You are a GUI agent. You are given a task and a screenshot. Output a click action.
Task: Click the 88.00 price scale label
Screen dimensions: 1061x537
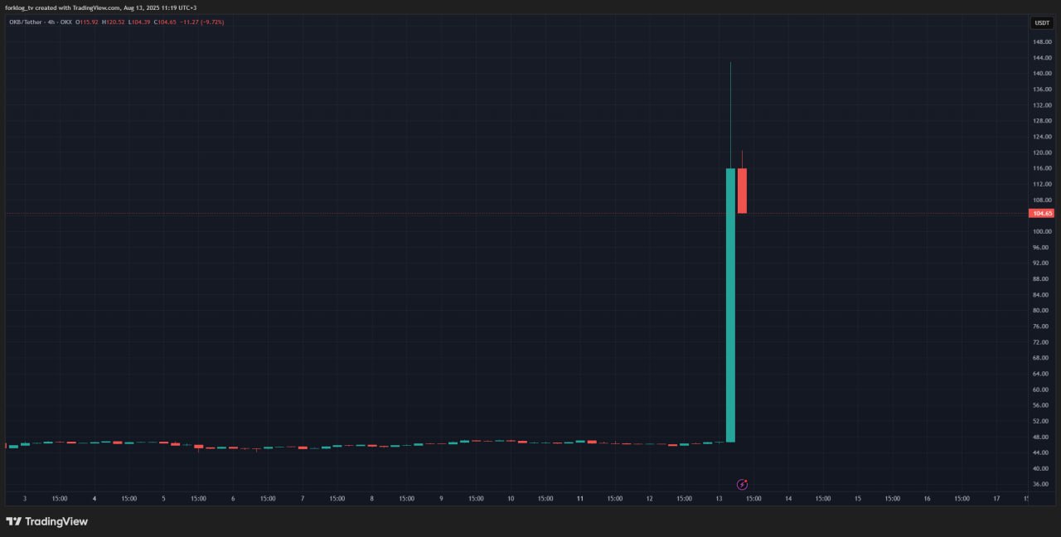coord(1042,278)
